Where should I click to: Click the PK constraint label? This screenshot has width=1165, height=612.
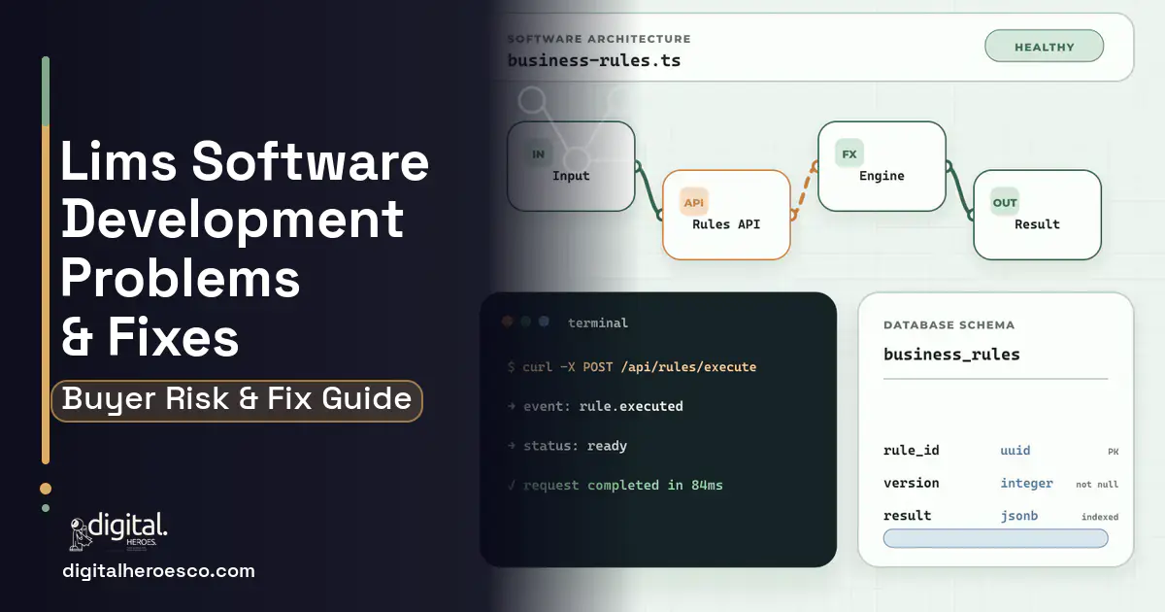click(1113, 452)
